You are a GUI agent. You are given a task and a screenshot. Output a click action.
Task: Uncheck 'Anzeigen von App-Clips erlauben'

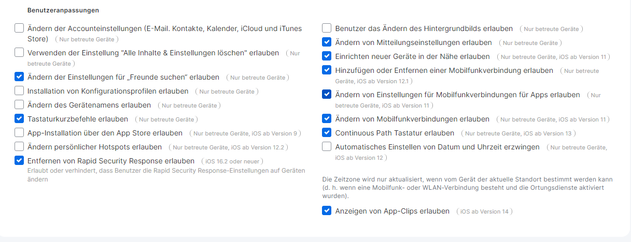click(x=327, y=211)
